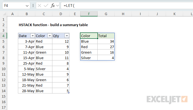Click the date cell '15-Apr'
The height and width of the screenshot is (110, 193).
[x=26, y=58]
